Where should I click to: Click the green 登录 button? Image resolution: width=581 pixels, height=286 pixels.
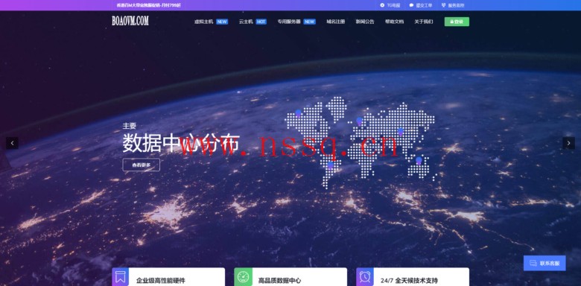(457, 22)
